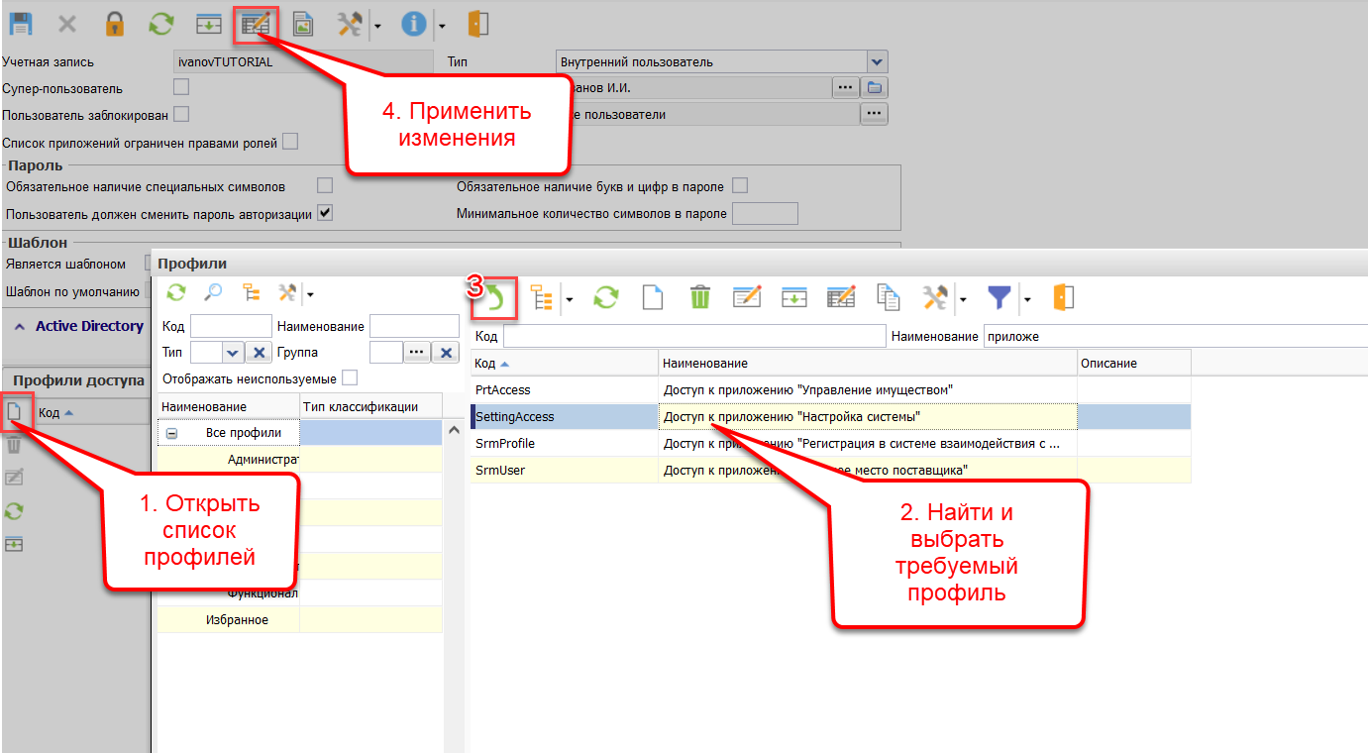The height and width of the screenshot is (753, 1368).
Task: Delete profile with green trash bin icon
Action: (x=700, y=297)
